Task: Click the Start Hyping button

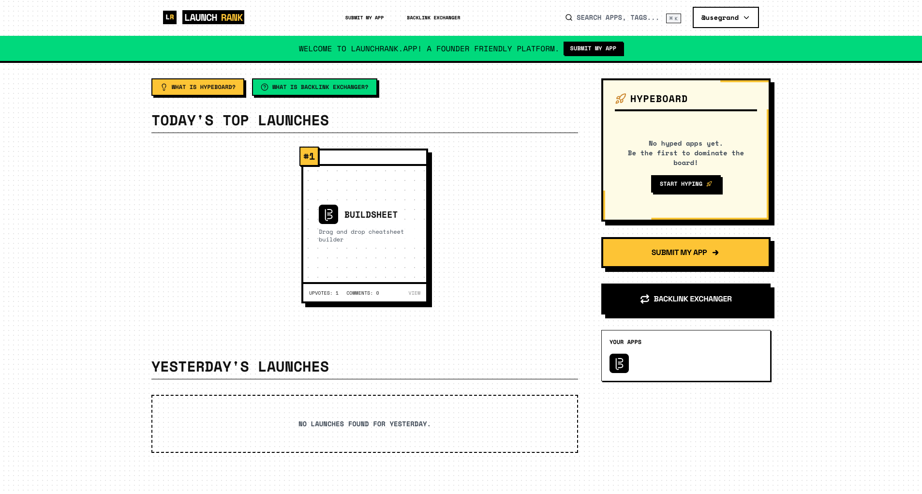Action: (686, 184)
